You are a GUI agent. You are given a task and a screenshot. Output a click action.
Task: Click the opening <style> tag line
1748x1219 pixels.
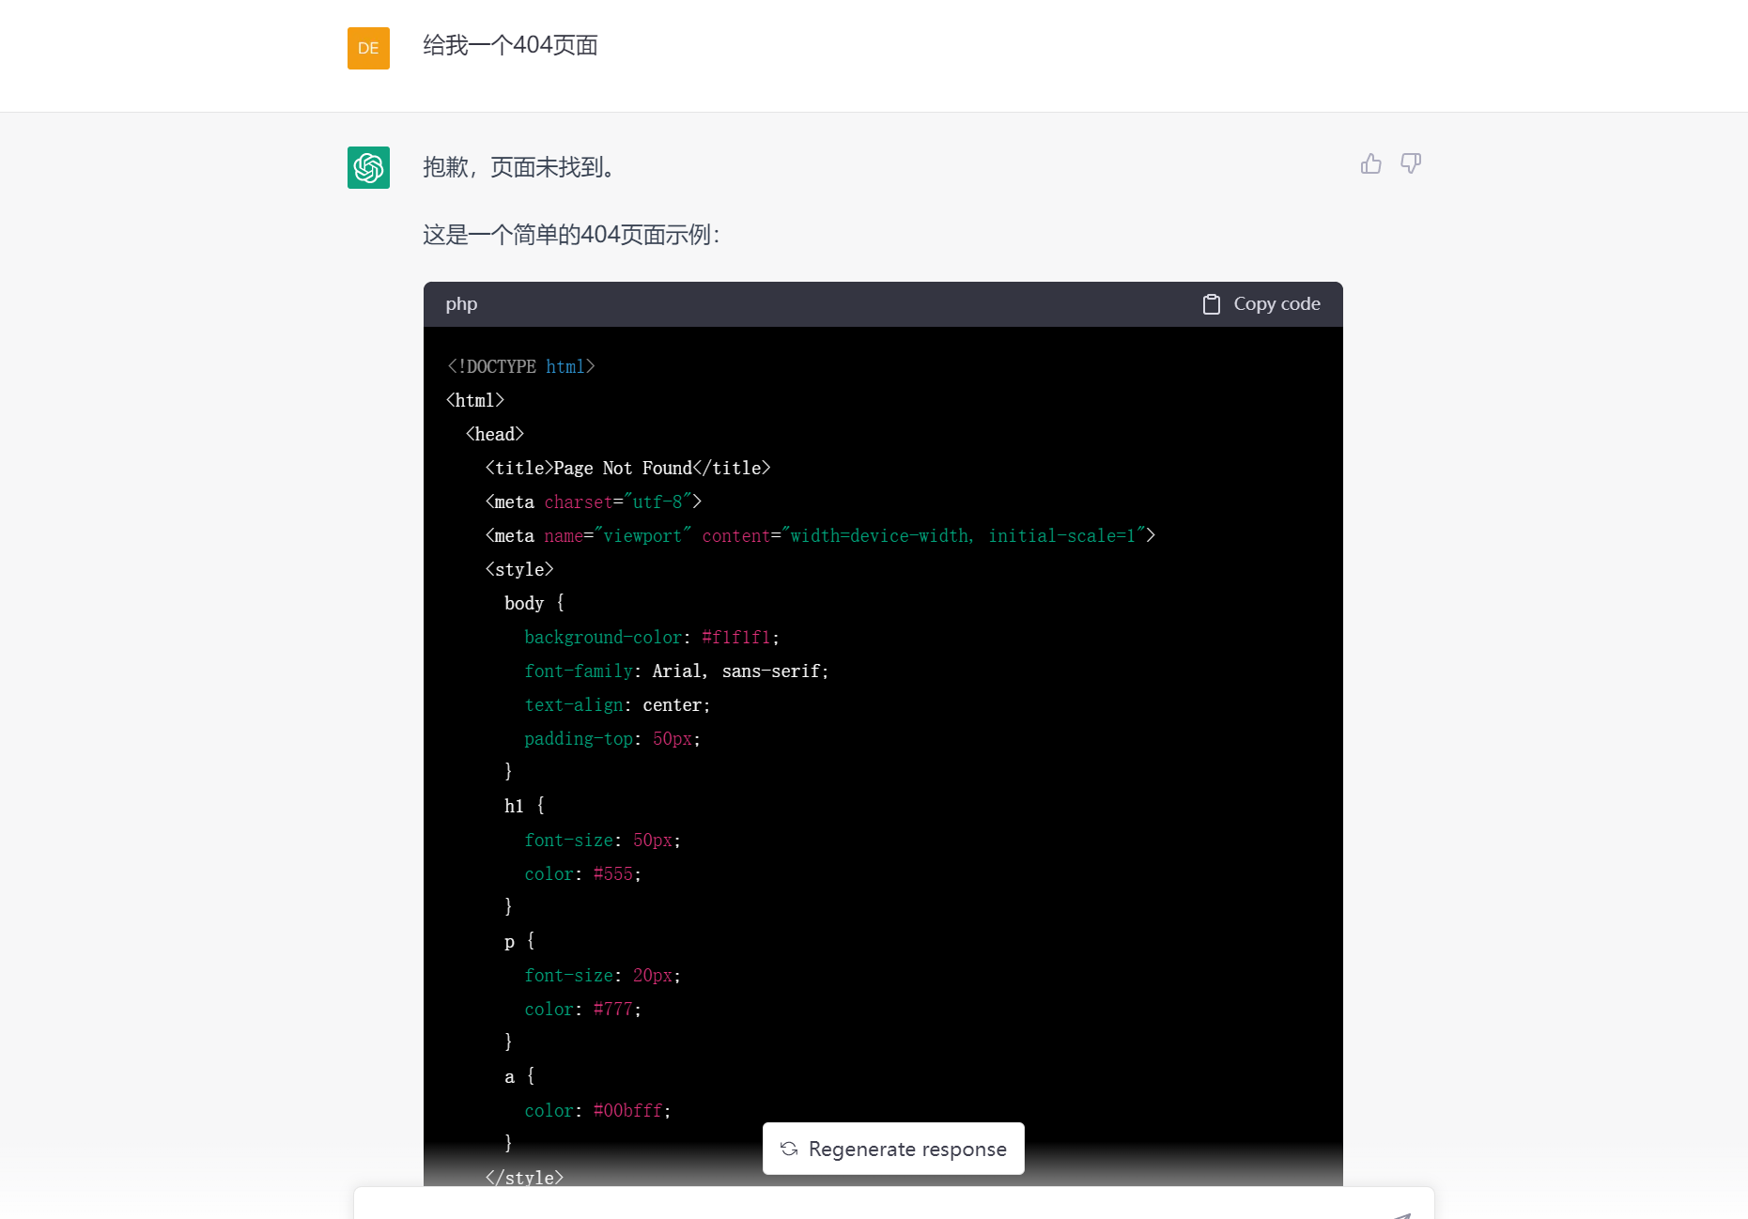click(519, 569)
